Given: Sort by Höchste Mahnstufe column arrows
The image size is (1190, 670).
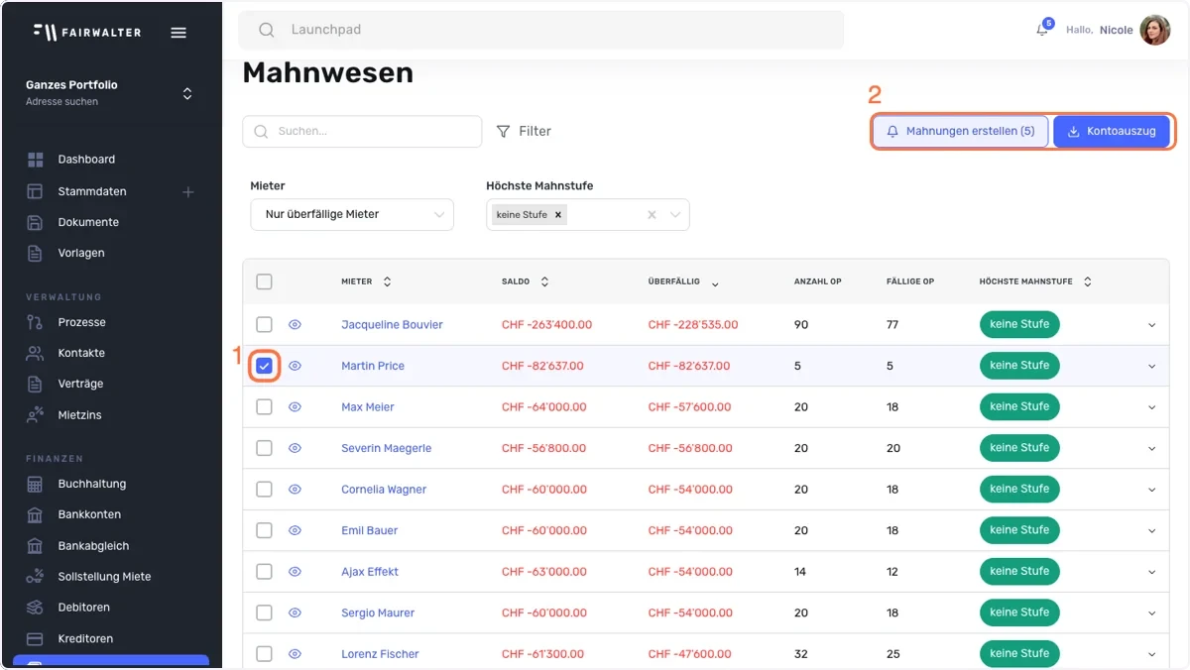Looking at the screenshot, I should (1087, 281).
